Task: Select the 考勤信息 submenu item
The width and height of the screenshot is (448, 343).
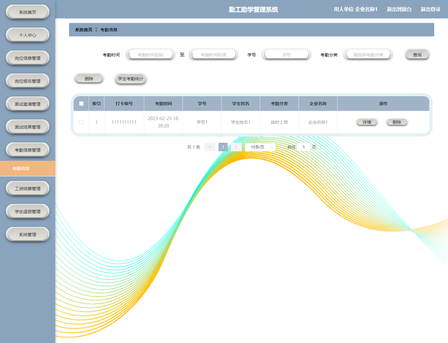Action: [28, 168]
